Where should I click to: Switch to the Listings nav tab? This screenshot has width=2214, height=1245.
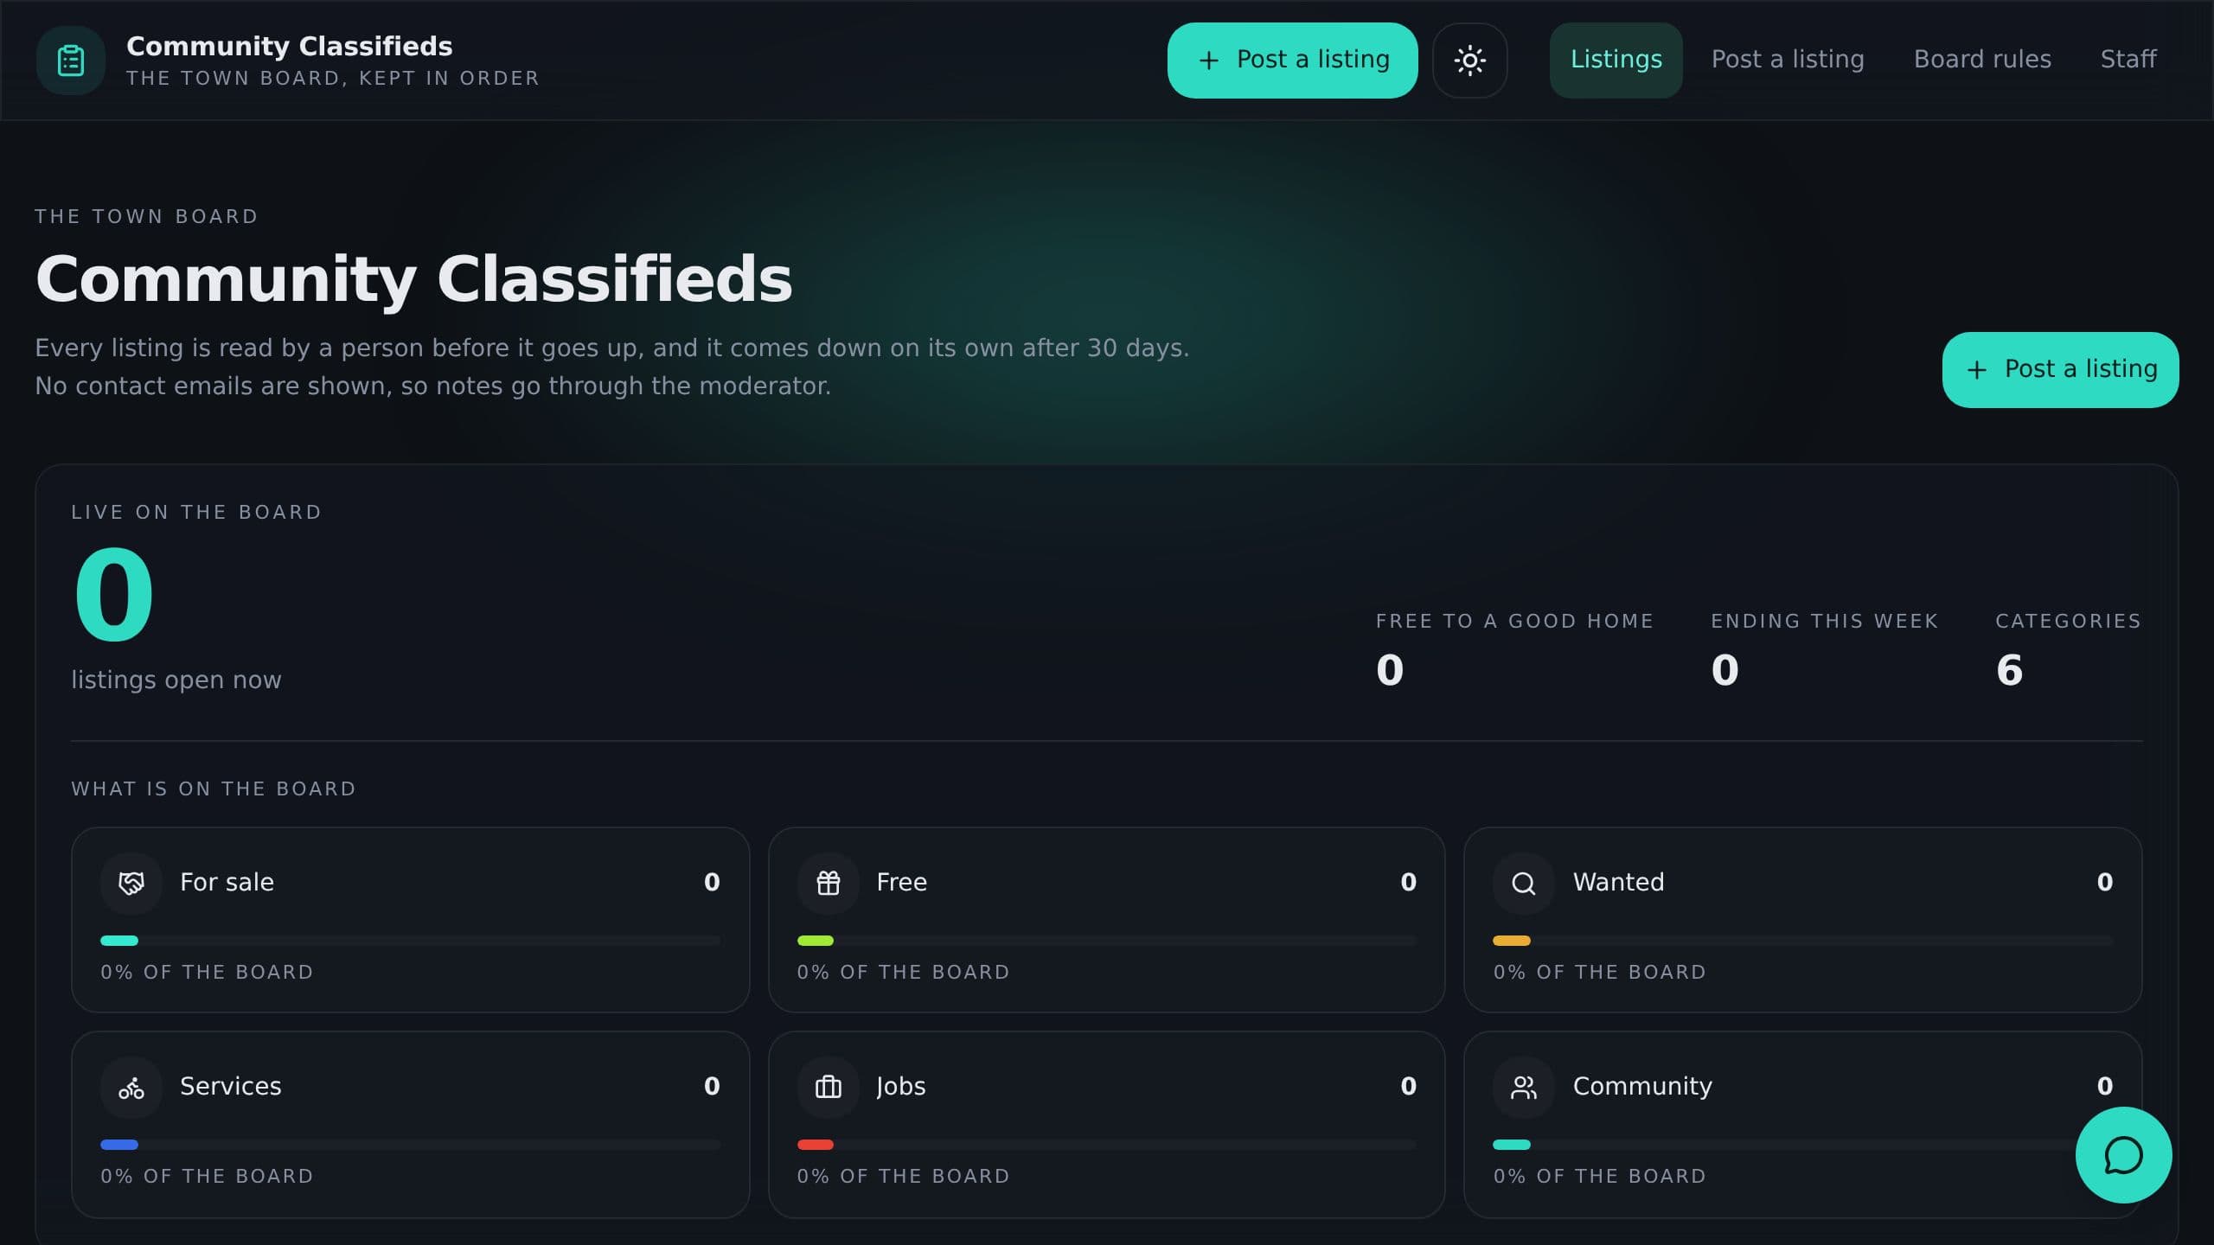[x=1616, y=60]
